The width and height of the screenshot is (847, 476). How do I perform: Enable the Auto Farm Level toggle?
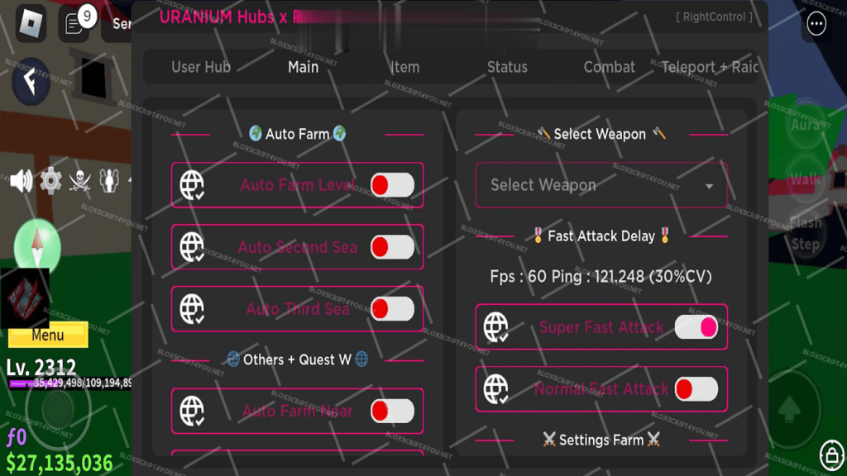point(392,185)
